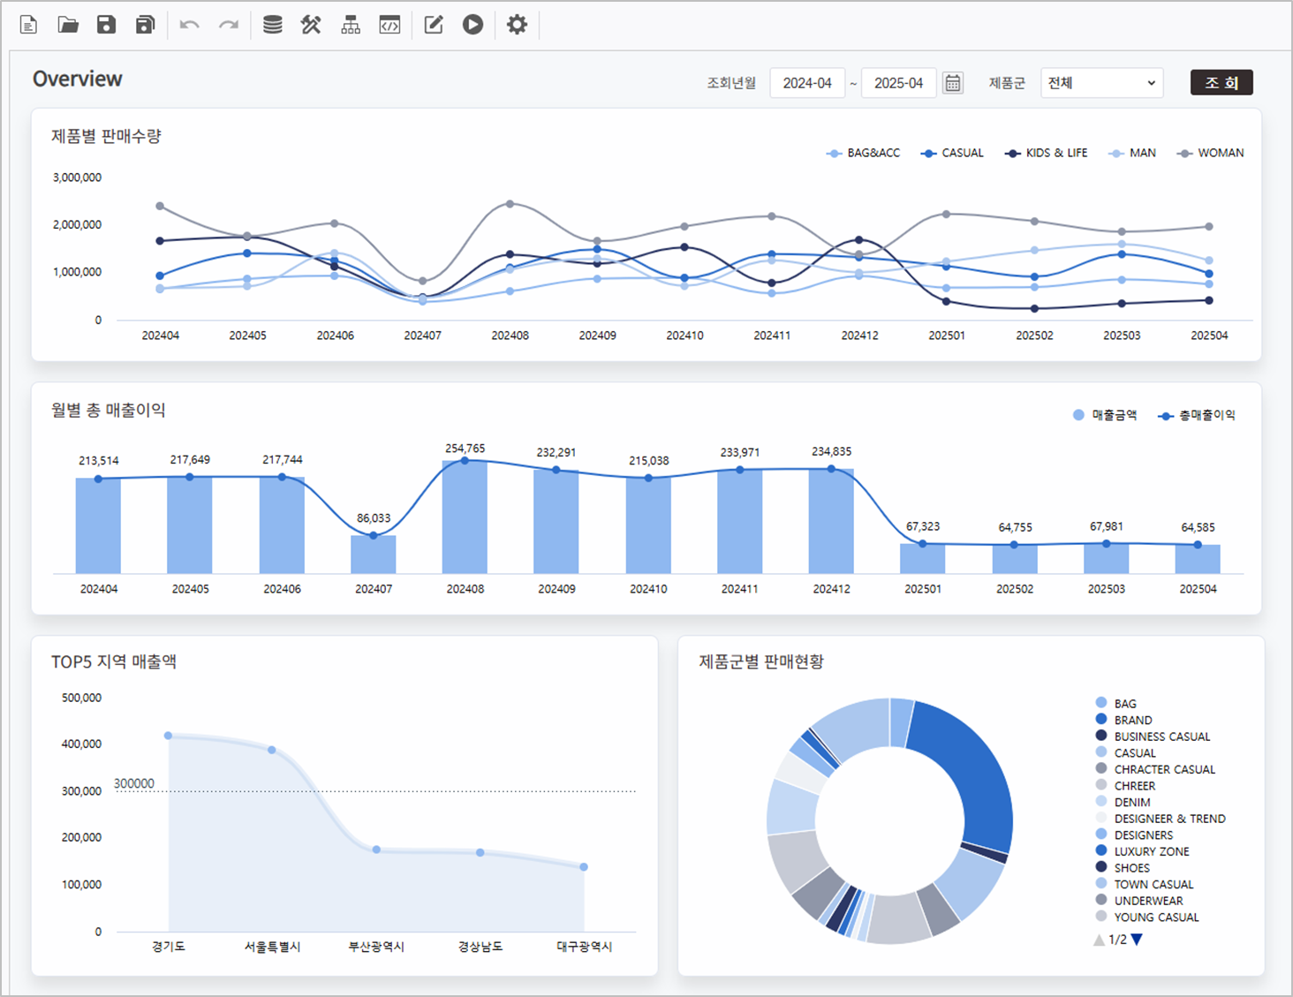This screenshot has width=1293, height=997.
Task: Run preview with the play button
Action: [473, 25]
